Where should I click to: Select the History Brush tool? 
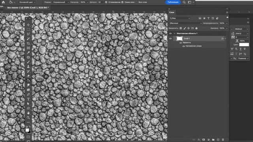click(28, 71)
